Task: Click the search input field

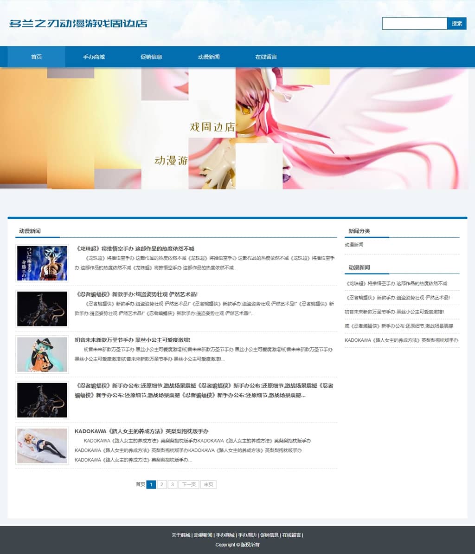Action: (414, 23)
